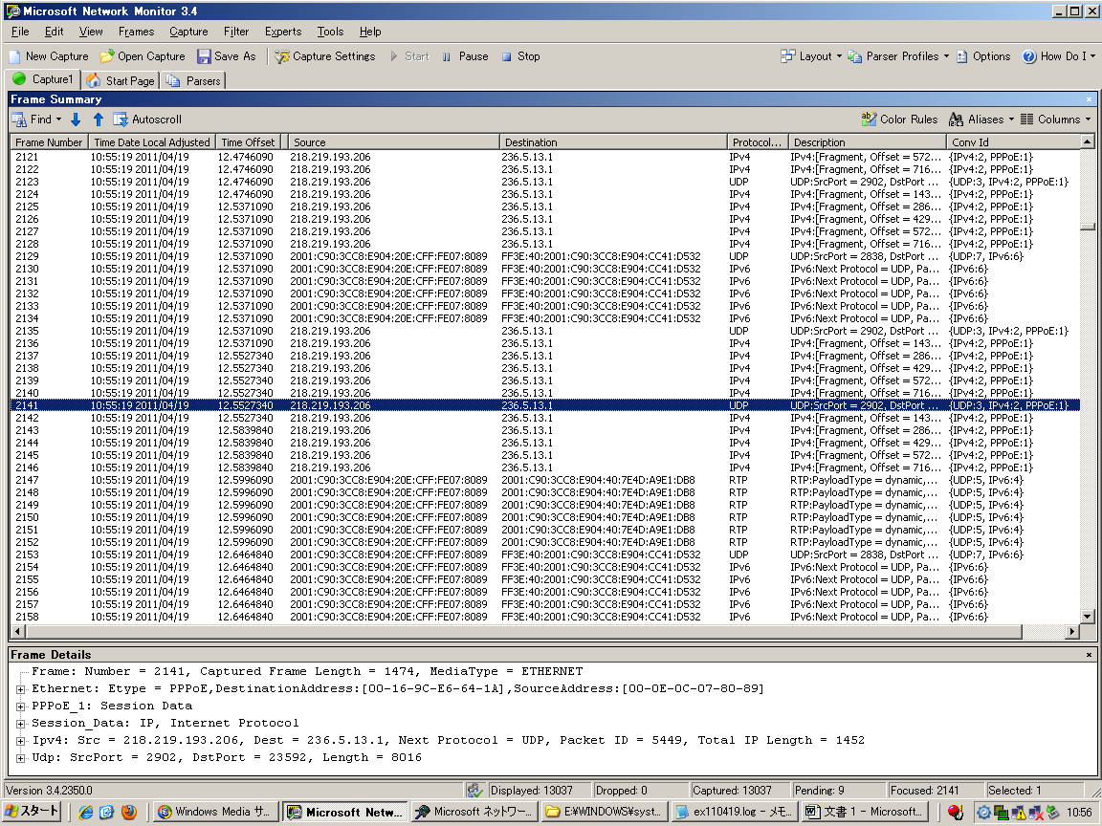1102x826 pixels.
Task: Close the Frame Summary pane
Action: 1089,99
